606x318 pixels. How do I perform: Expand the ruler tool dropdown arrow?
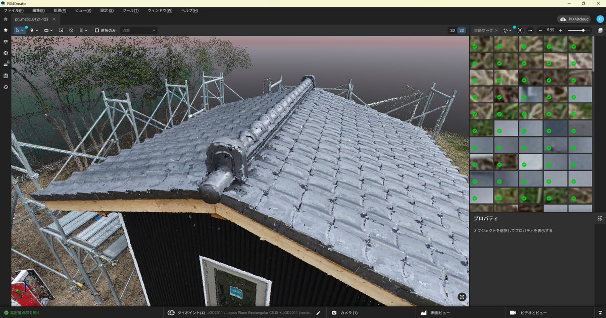click(52, 30)
